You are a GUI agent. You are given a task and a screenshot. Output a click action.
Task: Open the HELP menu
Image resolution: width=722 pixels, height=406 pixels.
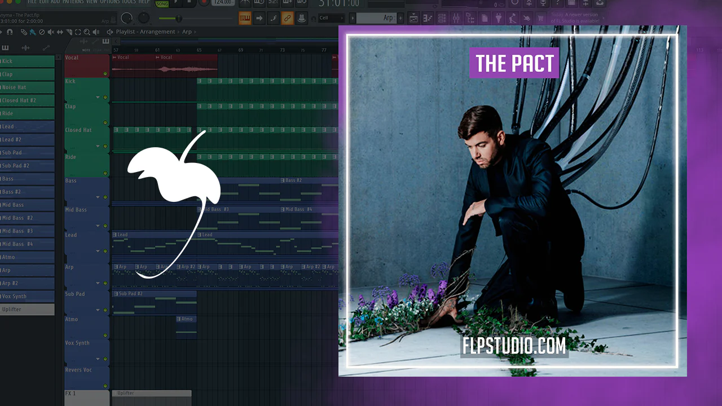click(144, 2)
